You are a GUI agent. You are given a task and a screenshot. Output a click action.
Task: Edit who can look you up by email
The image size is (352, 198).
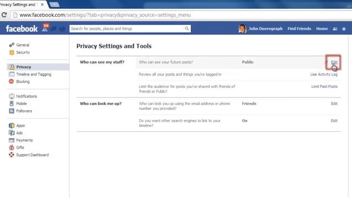coord(334,103)
